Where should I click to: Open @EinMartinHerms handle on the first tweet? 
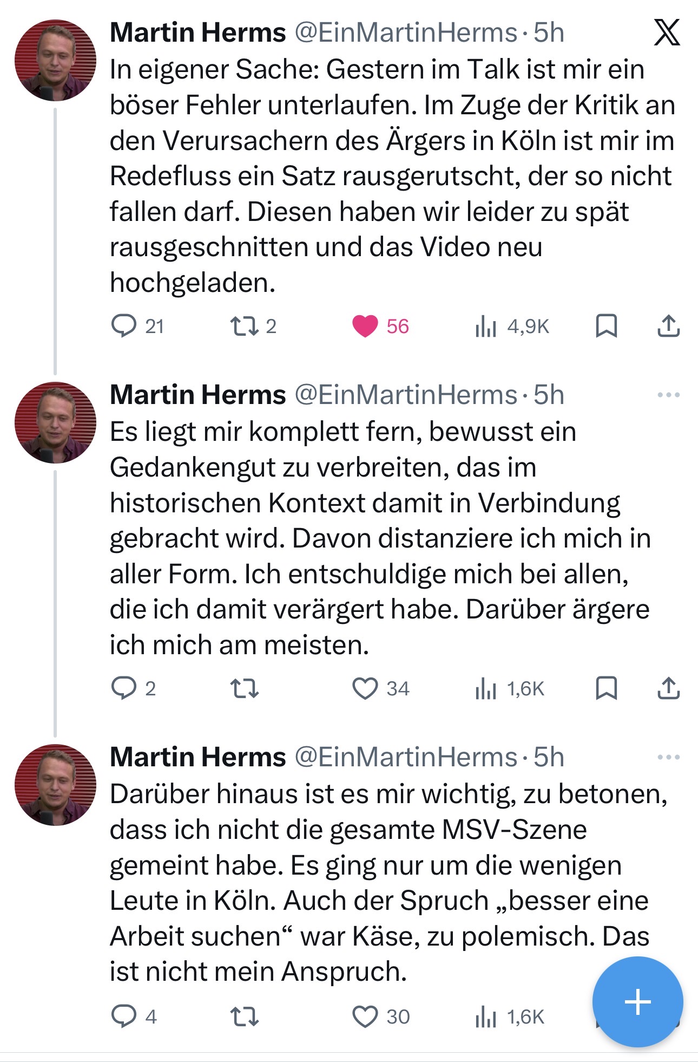pos(406,32)
